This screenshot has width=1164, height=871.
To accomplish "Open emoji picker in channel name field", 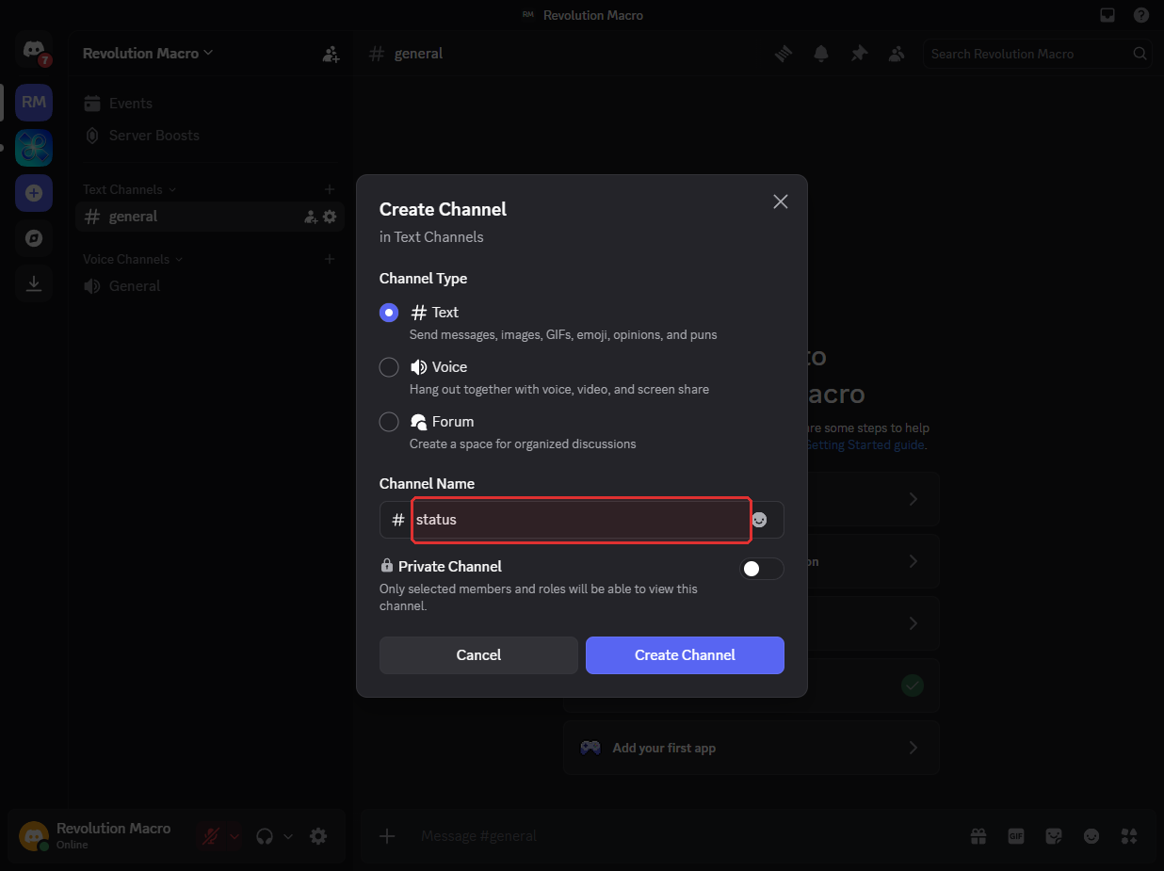I will pos(759,520).
